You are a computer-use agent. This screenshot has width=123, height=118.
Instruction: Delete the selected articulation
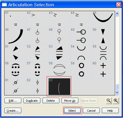pos(51,101)
